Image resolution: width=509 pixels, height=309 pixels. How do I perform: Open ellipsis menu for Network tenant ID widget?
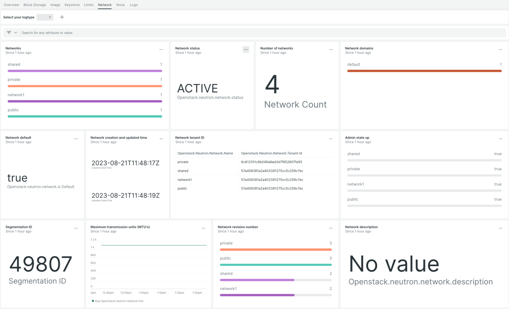click(x=331, y=139)
